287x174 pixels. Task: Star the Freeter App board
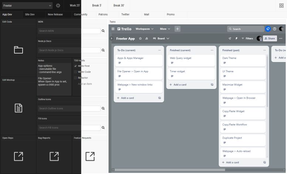[140, 38]
